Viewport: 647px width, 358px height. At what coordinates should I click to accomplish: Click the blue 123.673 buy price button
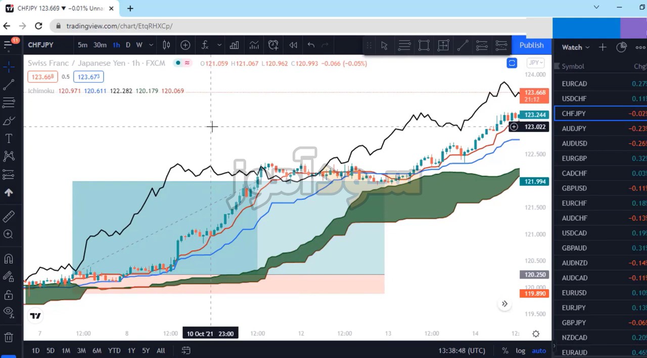[88, 77]
